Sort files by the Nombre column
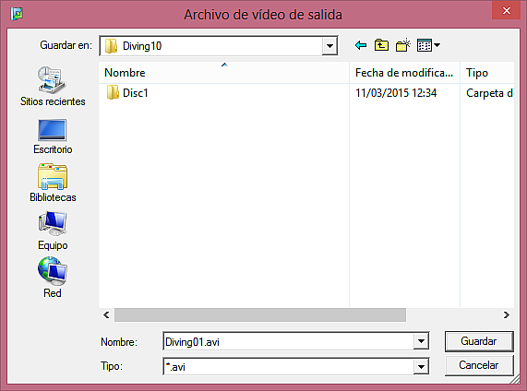The height and width of the screenshot is (391, 527). pyautogui.click(x=224, y=73)
